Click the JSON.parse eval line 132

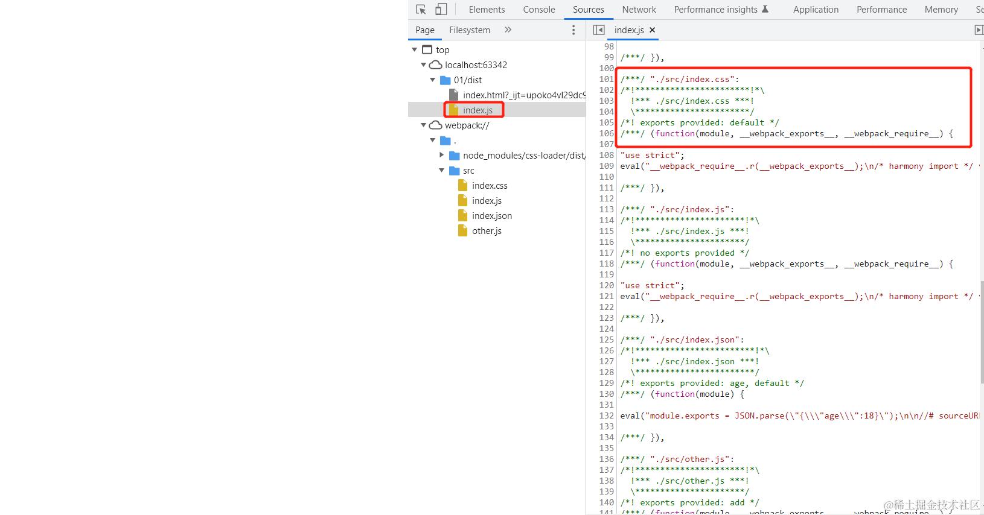(799, 415)
